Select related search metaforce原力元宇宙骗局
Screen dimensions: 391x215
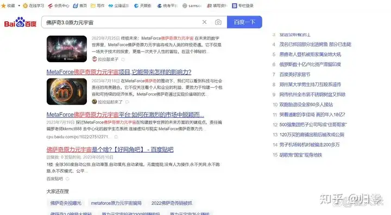click(116, 203)
